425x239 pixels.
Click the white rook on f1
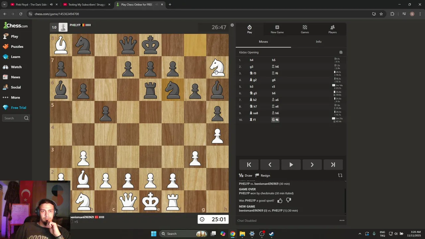pos(173,201)
